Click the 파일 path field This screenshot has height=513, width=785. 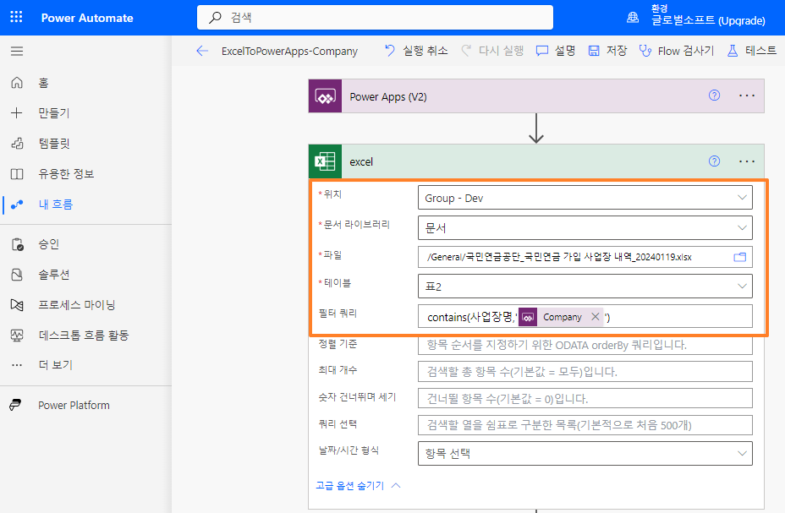(x=585, y=257)
